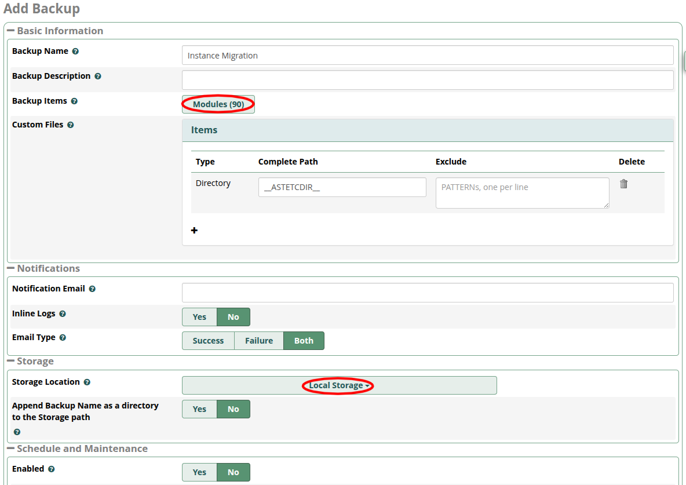
Task: Set Enabled option to Yes
Action: [199, 472]
